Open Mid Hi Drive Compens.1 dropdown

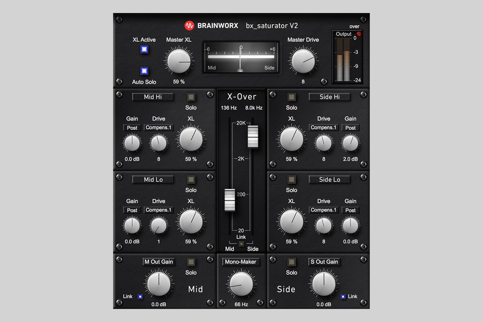[x=159, y=128]
